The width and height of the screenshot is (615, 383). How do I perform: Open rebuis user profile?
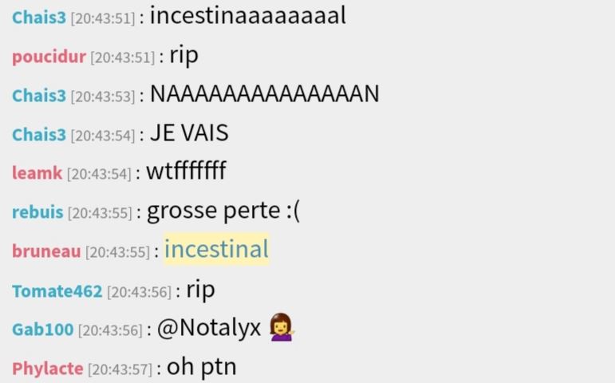click(37, 212)
